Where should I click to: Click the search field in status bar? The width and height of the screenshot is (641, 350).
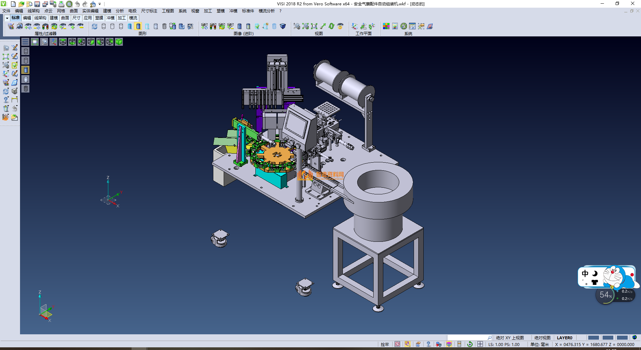(x=467, y=338)
